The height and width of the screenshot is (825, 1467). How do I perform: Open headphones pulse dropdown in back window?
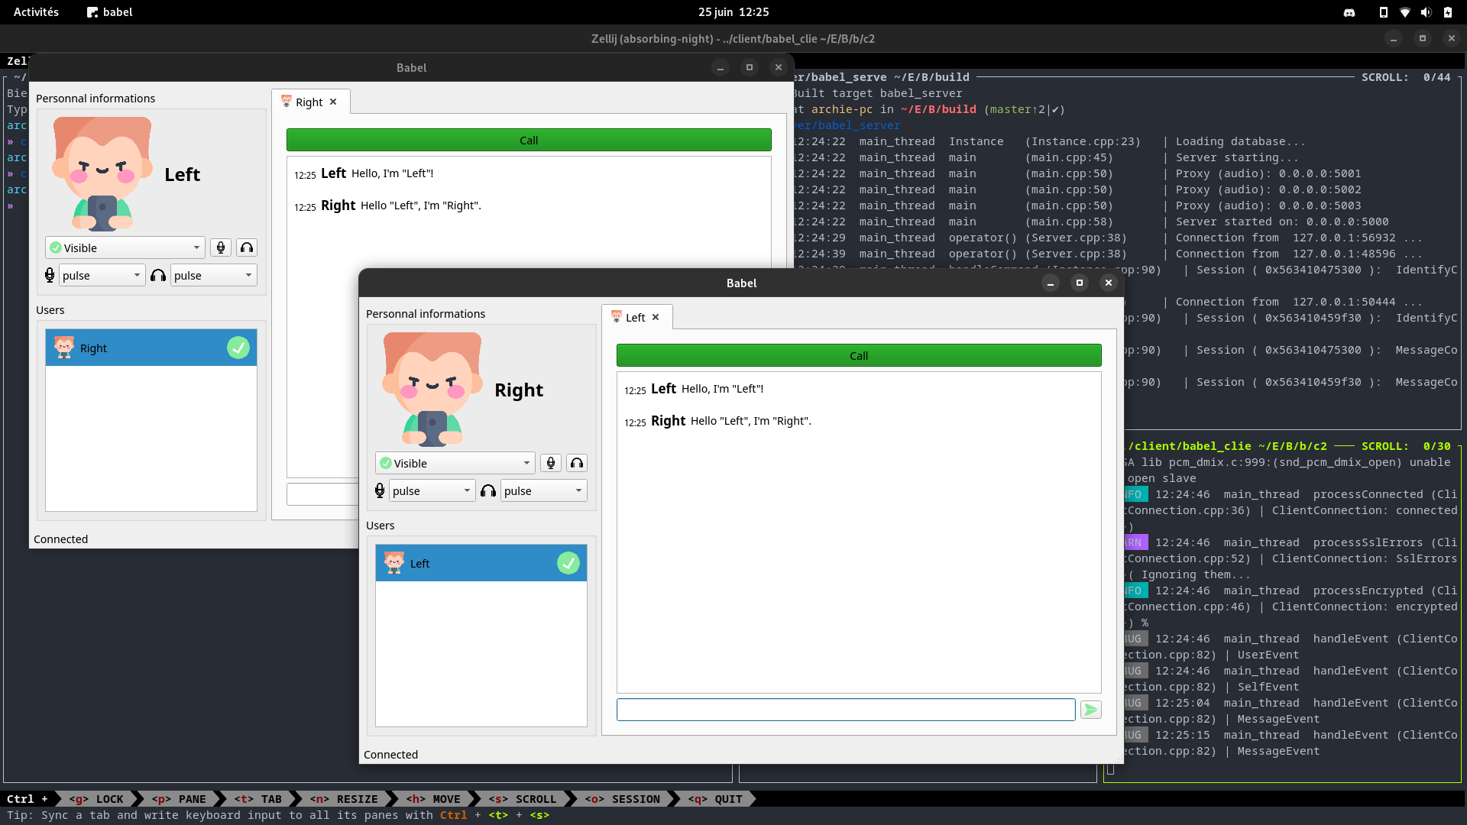213,276
